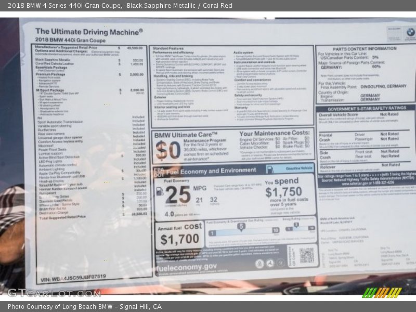416x312 pixels.
Task: Click the www.safercar.gov source line
Action: coord(368,184)
